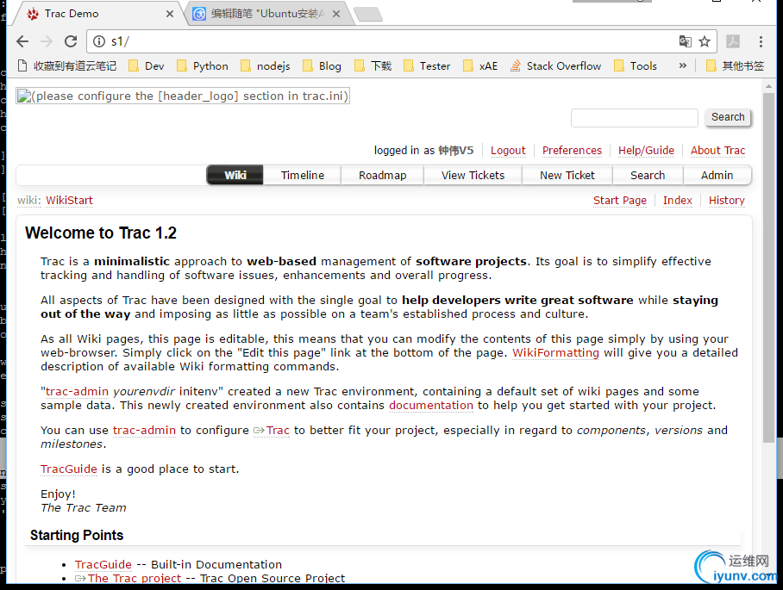The width and height of the screenshot is (783, 590).
Task: Open the Blog bookmarks folder
Action: 323,65
